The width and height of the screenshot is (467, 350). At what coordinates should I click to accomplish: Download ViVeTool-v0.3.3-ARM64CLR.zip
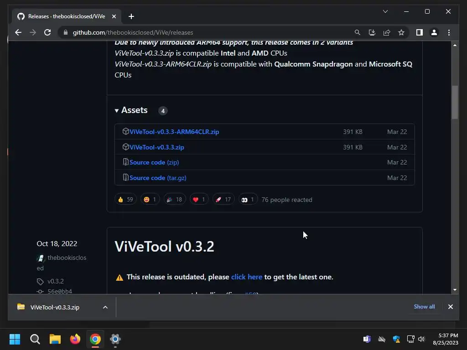click(174, 132)
